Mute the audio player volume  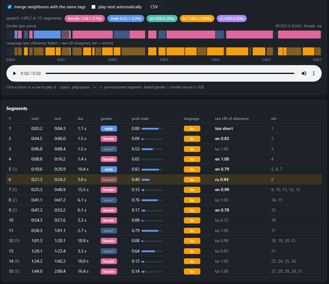pos(304,73)
